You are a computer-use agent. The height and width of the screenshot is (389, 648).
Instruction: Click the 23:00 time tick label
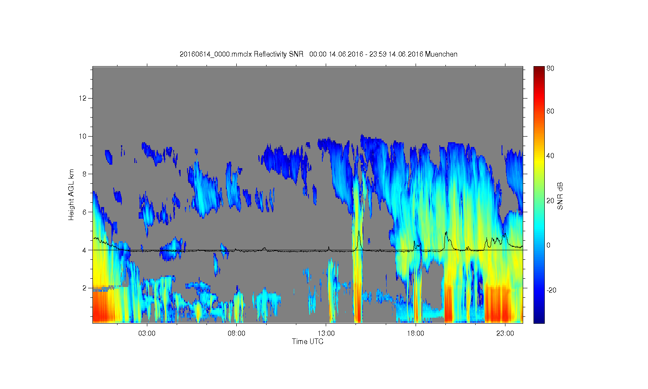pos(505,333)
